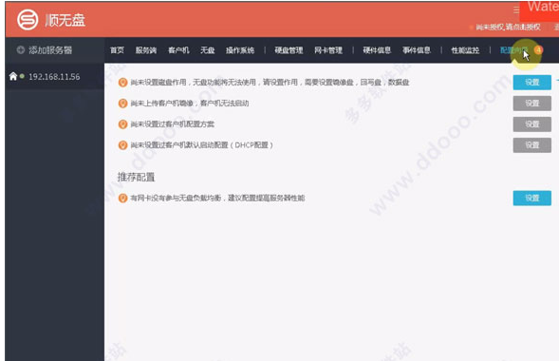Click text 尚未设置过客户机默认启动配置(DHCP配置)

coord(202,145)
